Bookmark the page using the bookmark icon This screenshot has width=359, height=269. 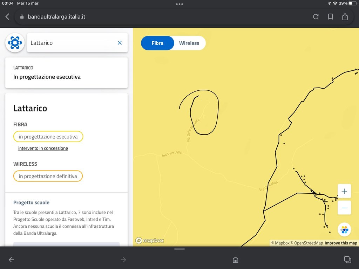[x=330, y=16]
